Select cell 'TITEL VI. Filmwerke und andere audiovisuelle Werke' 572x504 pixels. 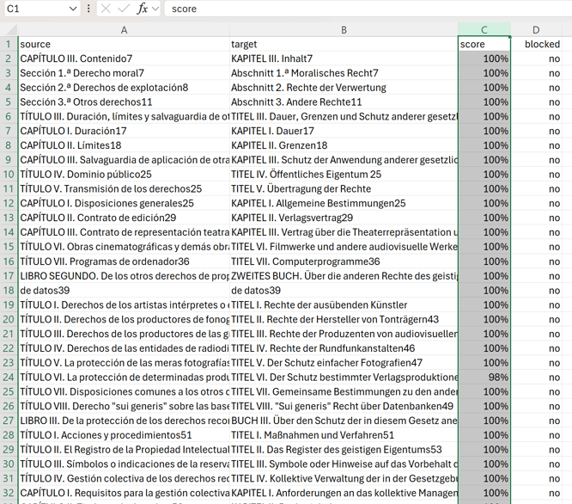[344, 247]
